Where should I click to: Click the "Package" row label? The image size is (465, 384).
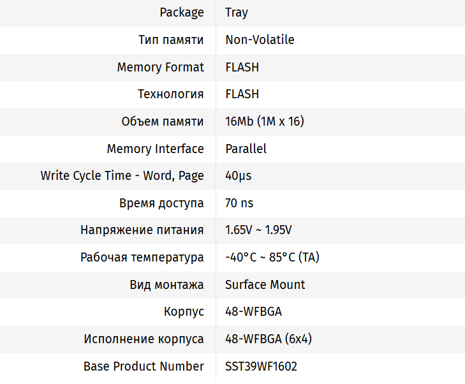tap(182, 13)
